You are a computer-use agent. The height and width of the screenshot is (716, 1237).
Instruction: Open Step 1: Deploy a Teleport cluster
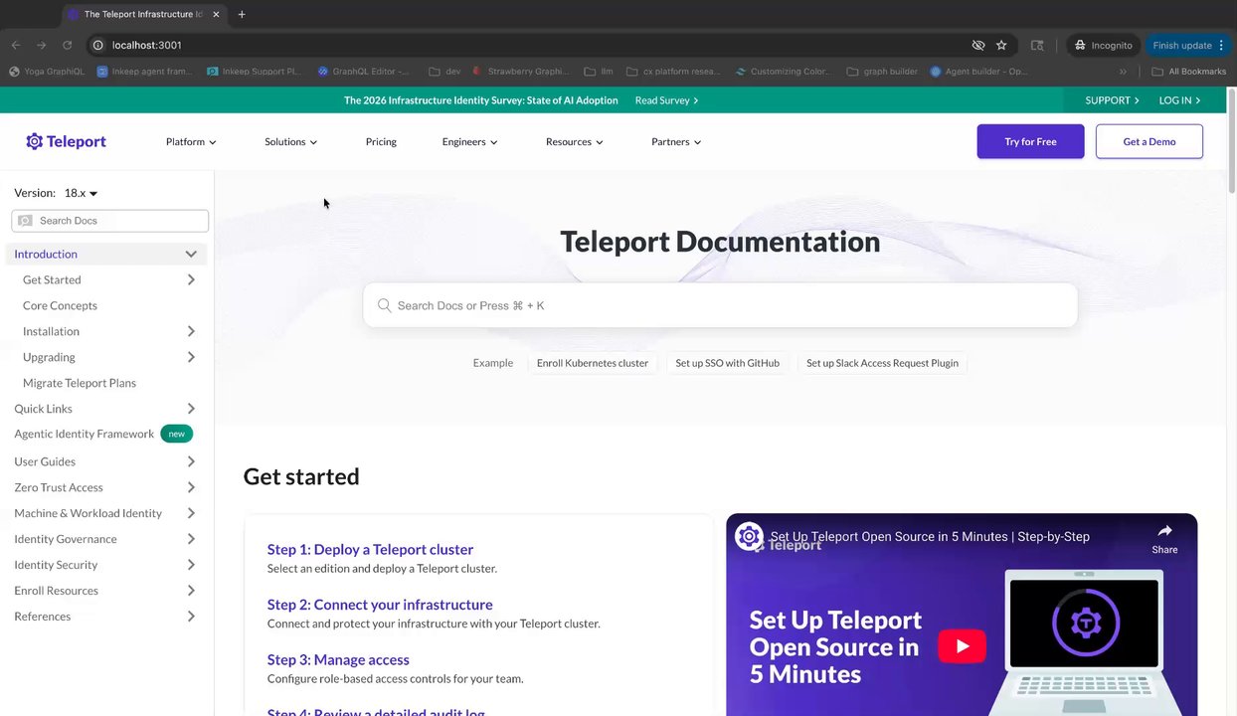pos(370,549)
